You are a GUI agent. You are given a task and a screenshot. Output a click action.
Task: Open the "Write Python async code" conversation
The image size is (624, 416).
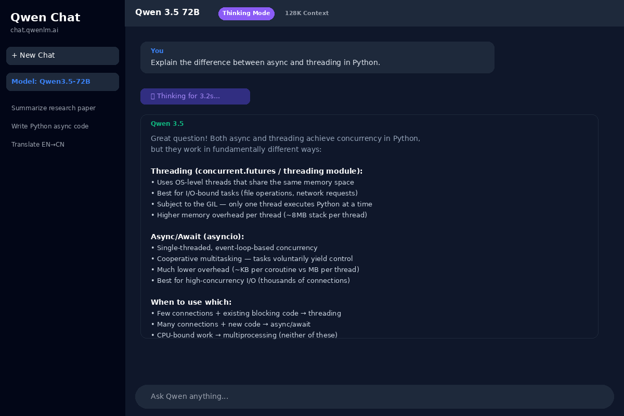point(50,126)
